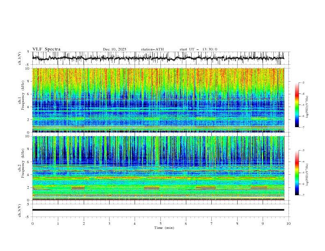Click time axis tick label "10"
Image resolution: width=325 pixels, height=251 pixels.
point(288,224)
